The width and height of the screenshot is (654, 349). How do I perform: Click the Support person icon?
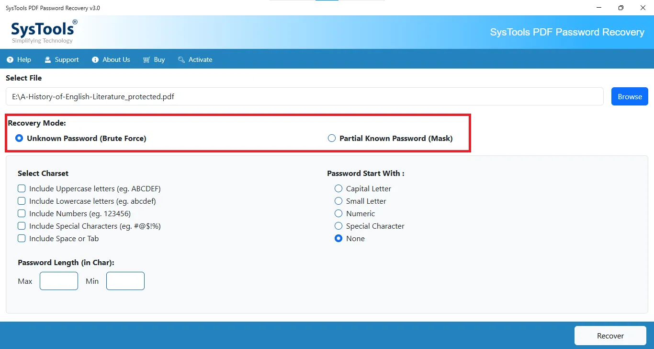click(48, 60)
